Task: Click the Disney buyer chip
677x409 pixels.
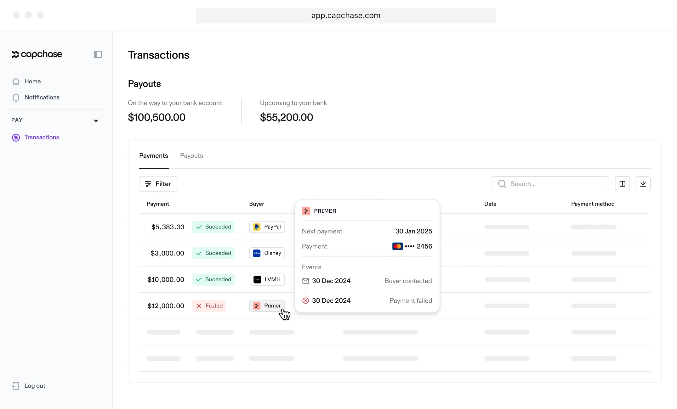Action: [x=267, y=253]
